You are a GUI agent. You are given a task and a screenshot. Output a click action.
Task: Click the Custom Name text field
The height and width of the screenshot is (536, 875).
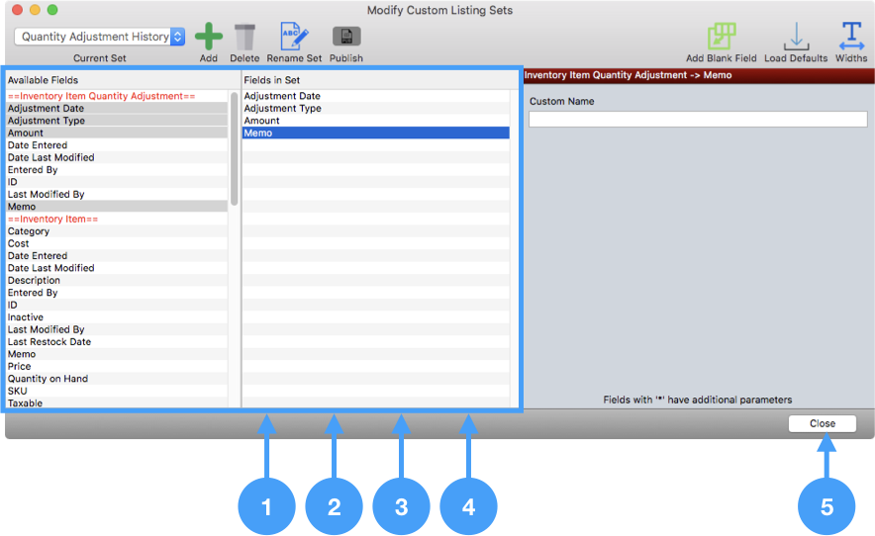[698, 120]
